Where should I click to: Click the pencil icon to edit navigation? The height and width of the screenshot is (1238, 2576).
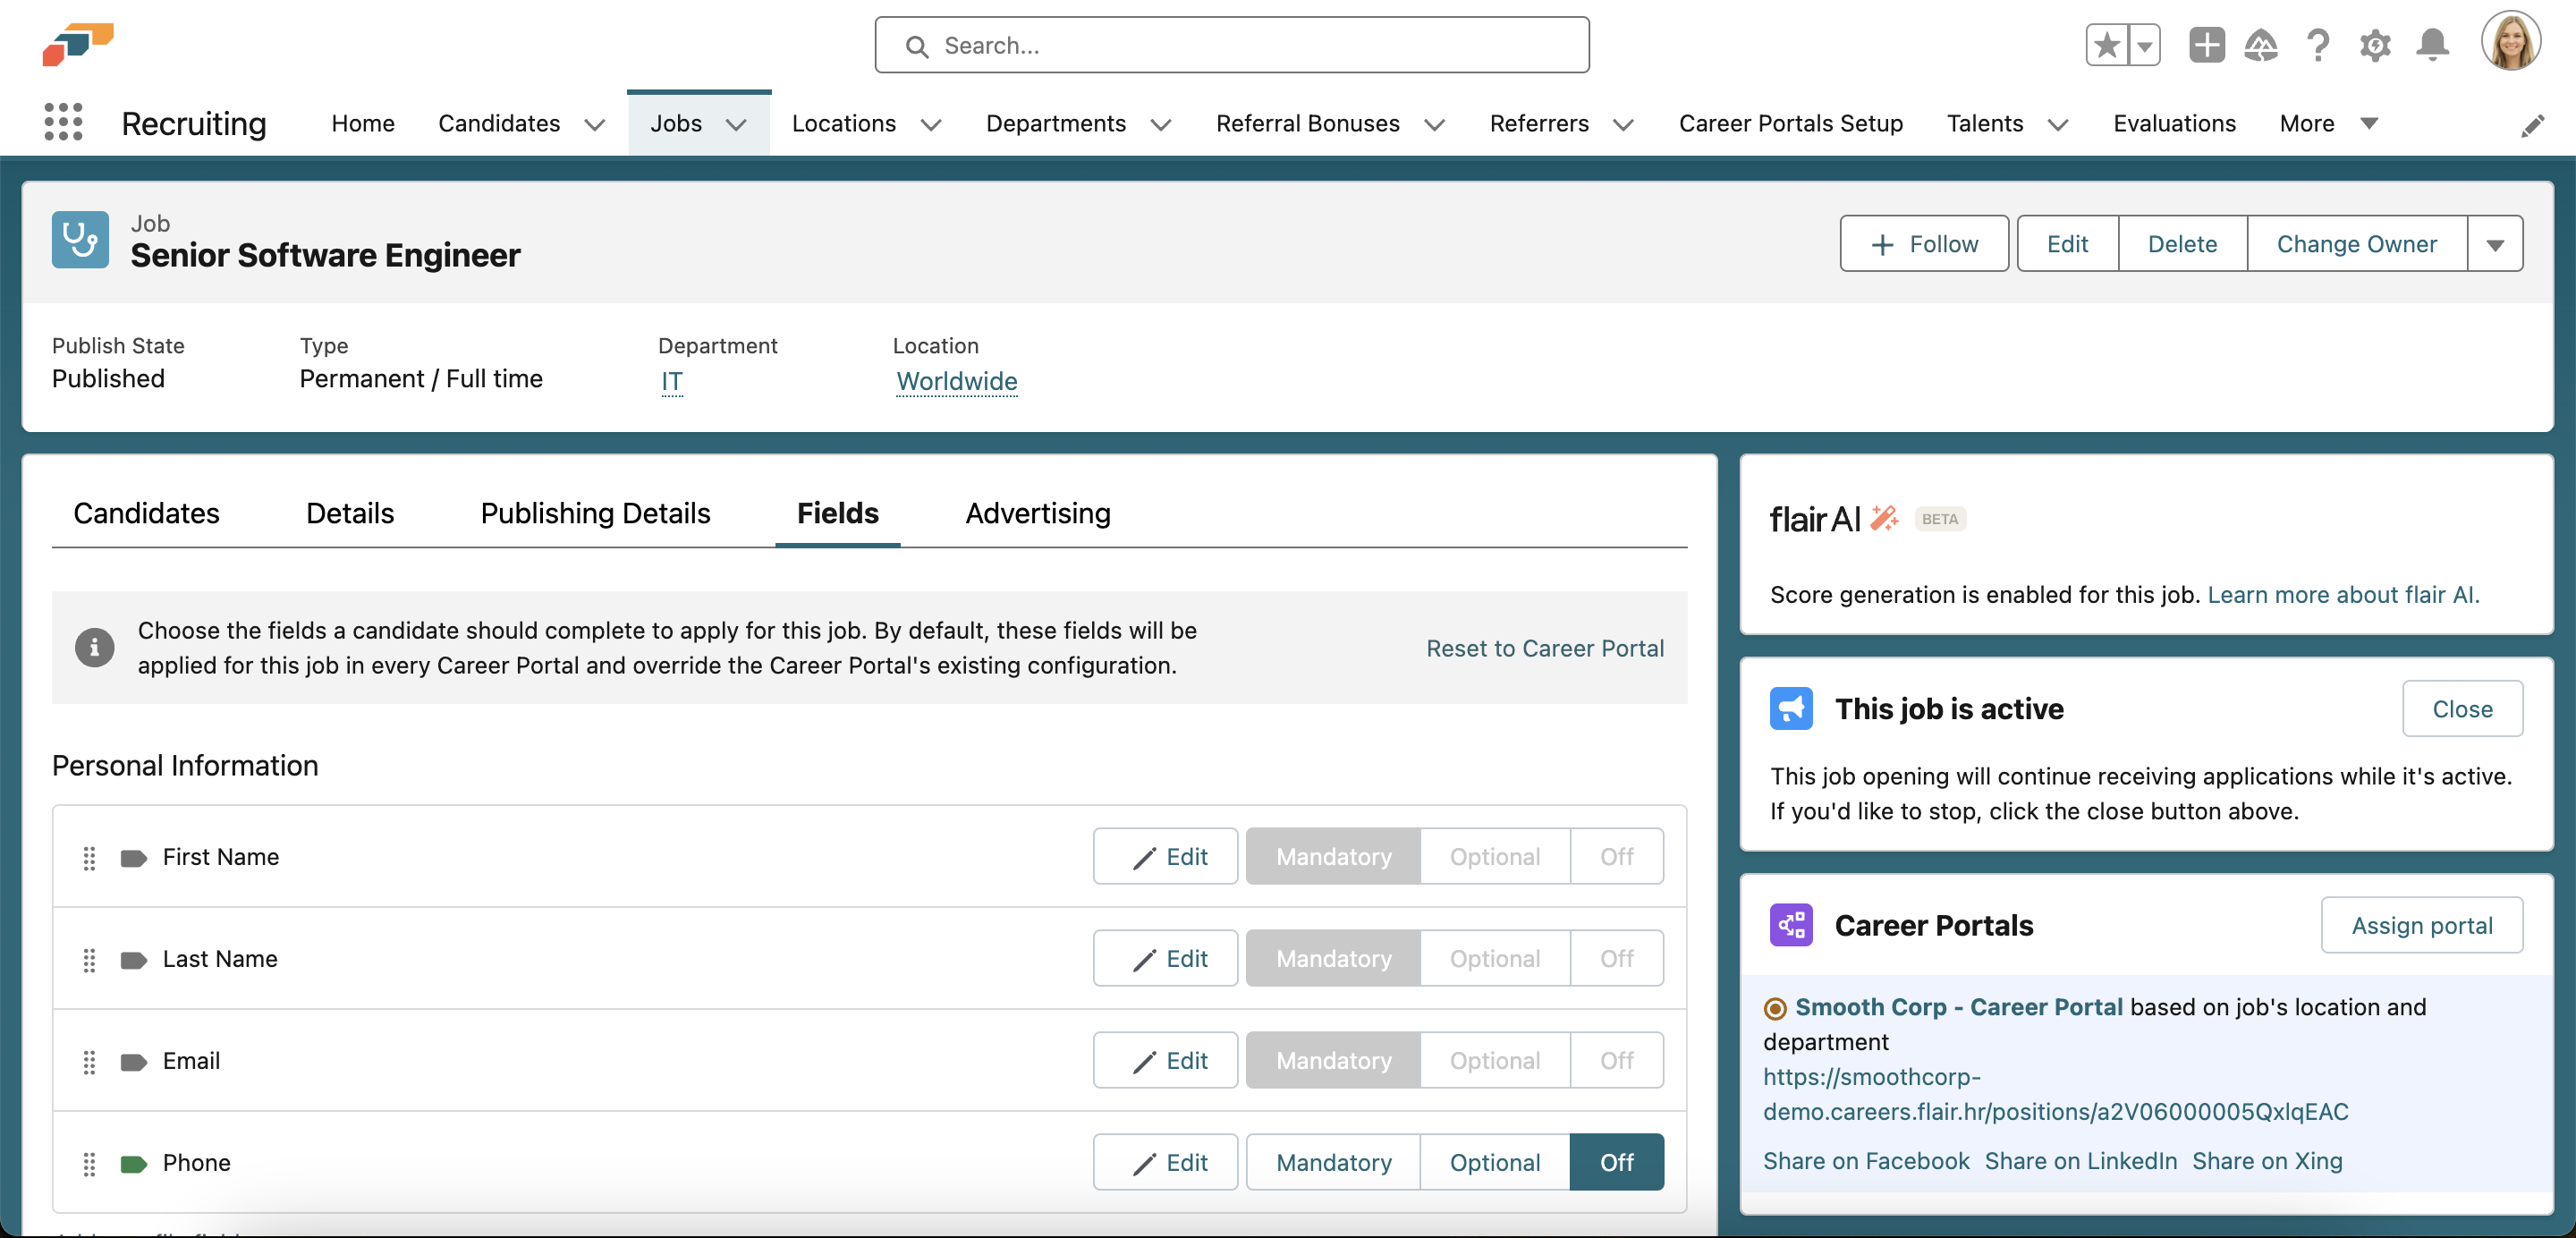pos(2532,126)
